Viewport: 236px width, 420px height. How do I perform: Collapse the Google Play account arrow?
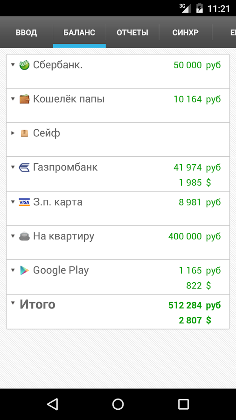[13, 270]
